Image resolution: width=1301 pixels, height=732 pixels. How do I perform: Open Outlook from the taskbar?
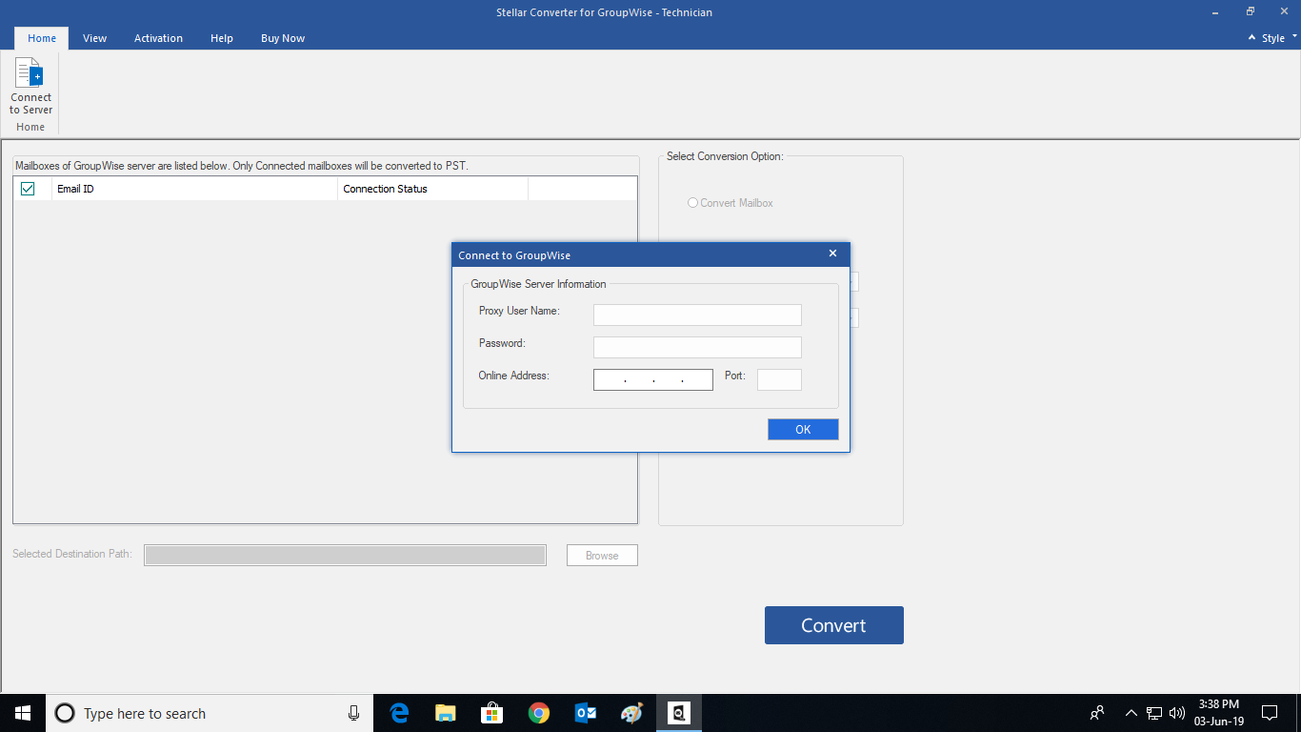pos(585,713)
